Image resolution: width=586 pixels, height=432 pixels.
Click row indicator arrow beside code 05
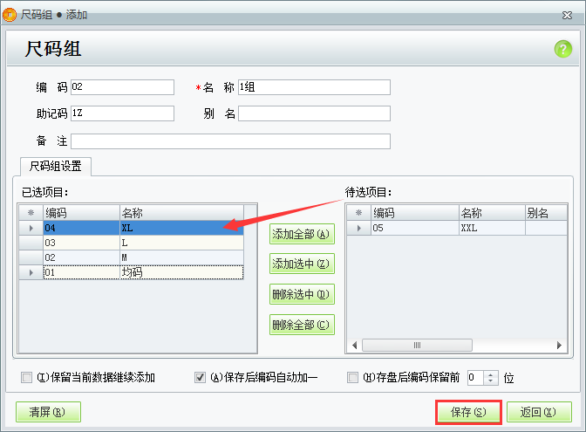tap(358, 228)
